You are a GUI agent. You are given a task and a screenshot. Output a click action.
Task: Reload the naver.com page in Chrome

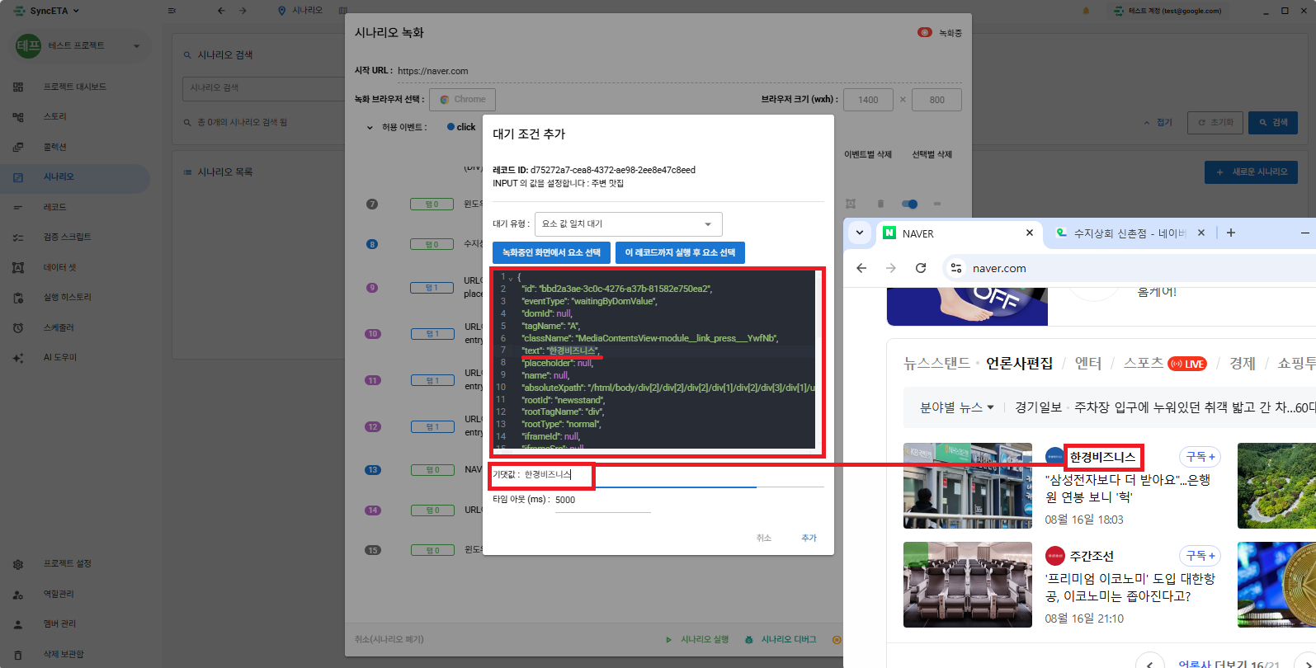pos(921,268)
